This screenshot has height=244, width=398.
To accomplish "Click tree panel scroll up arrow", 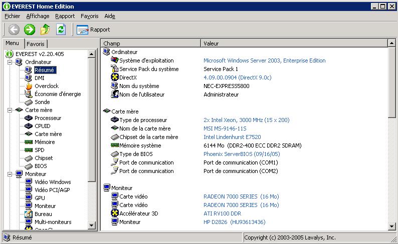I will coord(91,54).
